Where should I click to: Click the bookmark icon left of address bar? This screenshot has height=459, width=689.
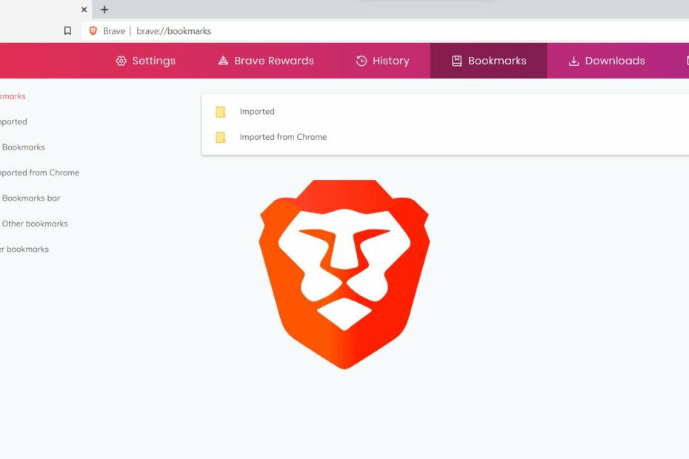click(x=67, y=31)
